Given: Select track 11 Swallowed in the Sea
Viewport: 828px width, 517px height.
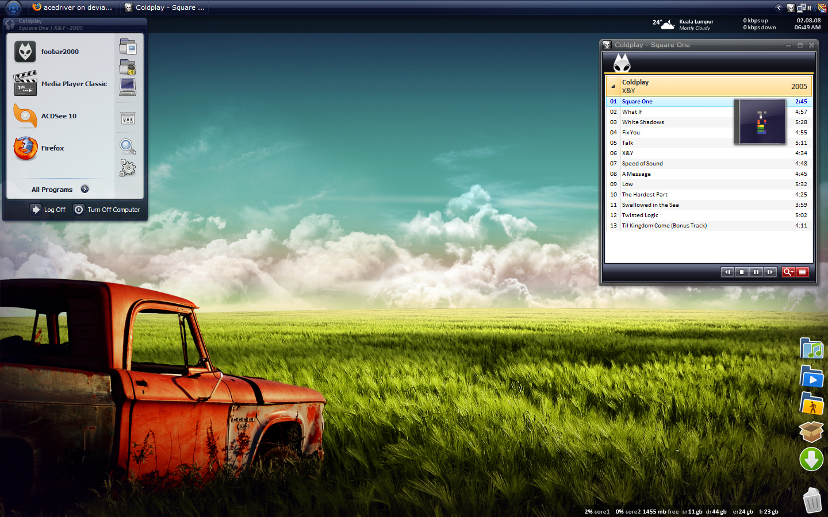Looking at the screenshot, I should tap(708, 205).
